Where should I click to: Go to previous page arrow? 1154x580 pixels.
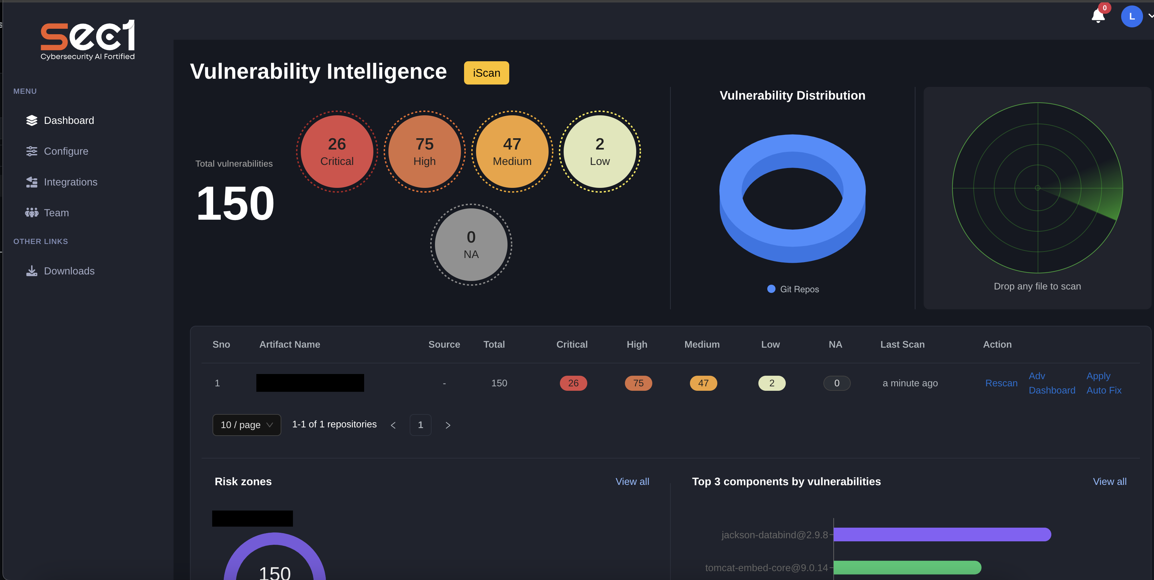click(393, 425)
